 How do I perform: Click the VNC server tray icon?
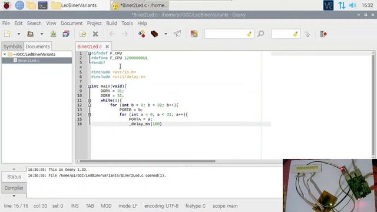pyautogui.click(x=328, y=5)
